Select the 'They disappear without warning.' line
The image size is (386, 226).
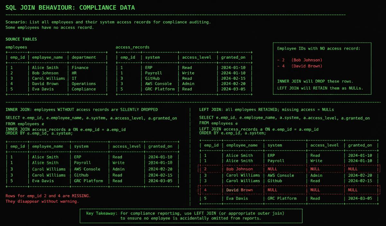pos(42,202)
